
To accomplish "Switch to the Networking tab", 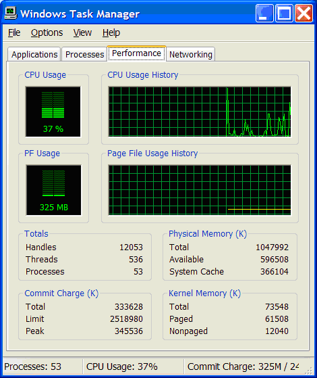I will [190, 54].
